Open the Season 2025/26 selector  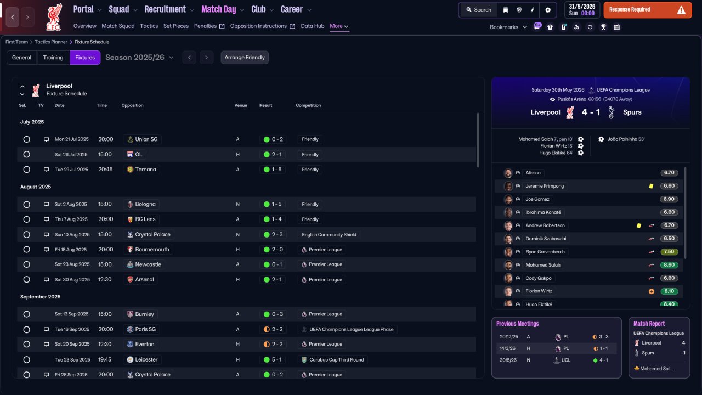(139, 58)
